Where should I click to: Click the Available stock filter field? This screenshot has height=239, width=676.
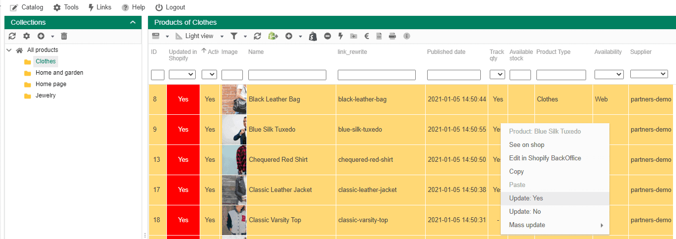click(x=520, y=75)
